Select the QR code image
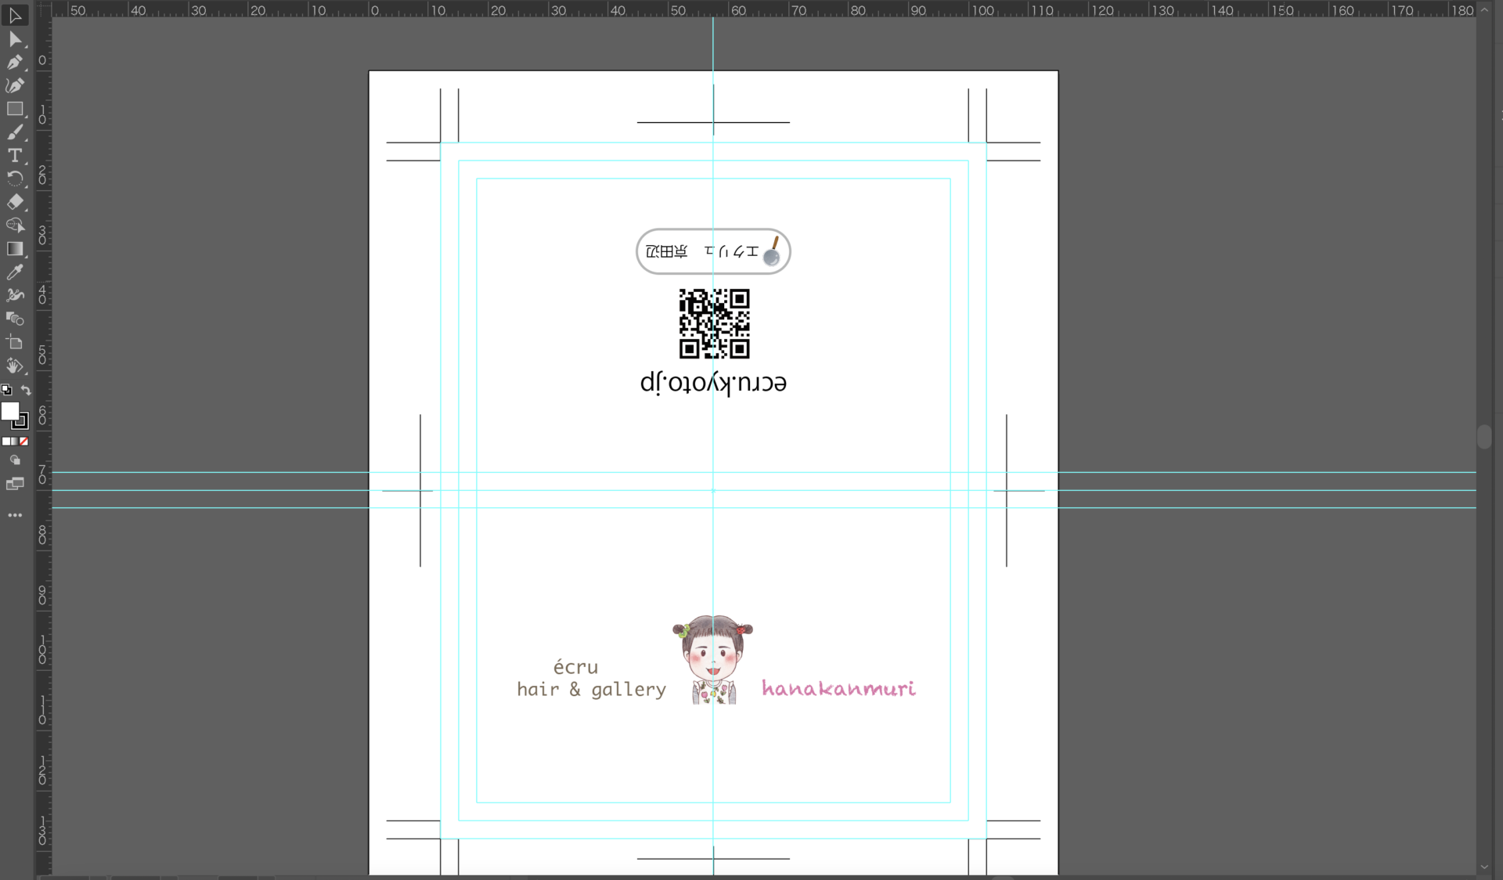This screenshot has width=1503, height=880. coord(714,324)
